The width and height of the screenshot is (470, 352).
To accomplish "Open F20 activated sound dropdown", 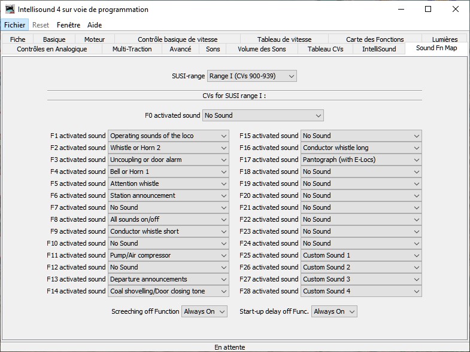I will pyautogui.click(x=361, y=196).
